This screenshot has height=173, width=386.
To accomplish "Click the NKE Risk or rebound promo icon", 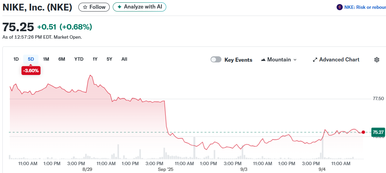I will point(339,7).
